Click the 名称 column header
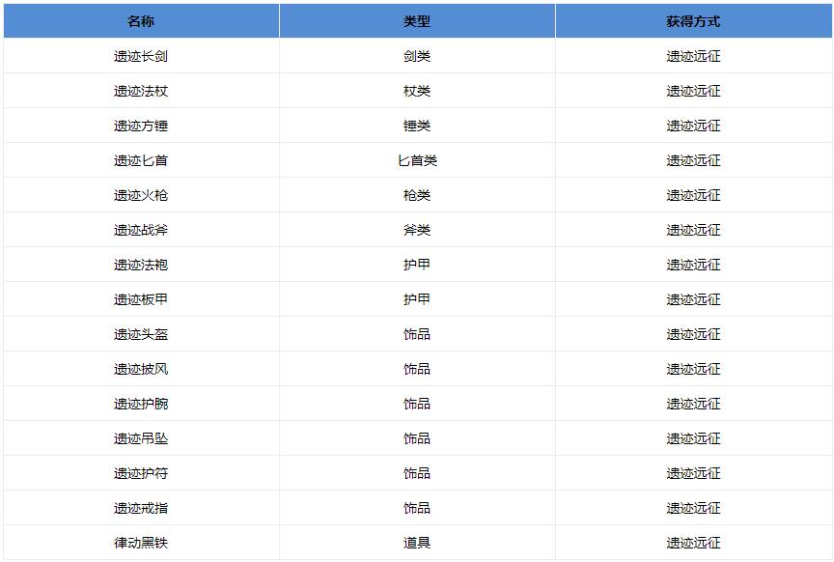Screen dimensions: 834x562 [141, 21]
